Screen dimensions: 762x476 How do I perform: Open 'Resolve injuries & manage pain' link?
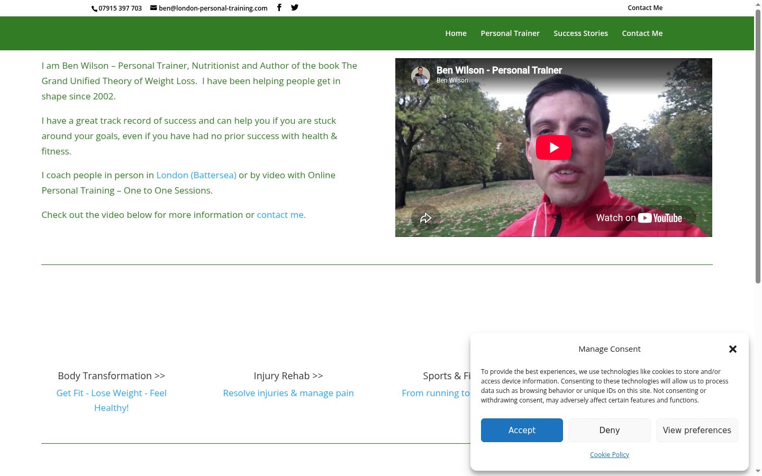tap(288, 393)
